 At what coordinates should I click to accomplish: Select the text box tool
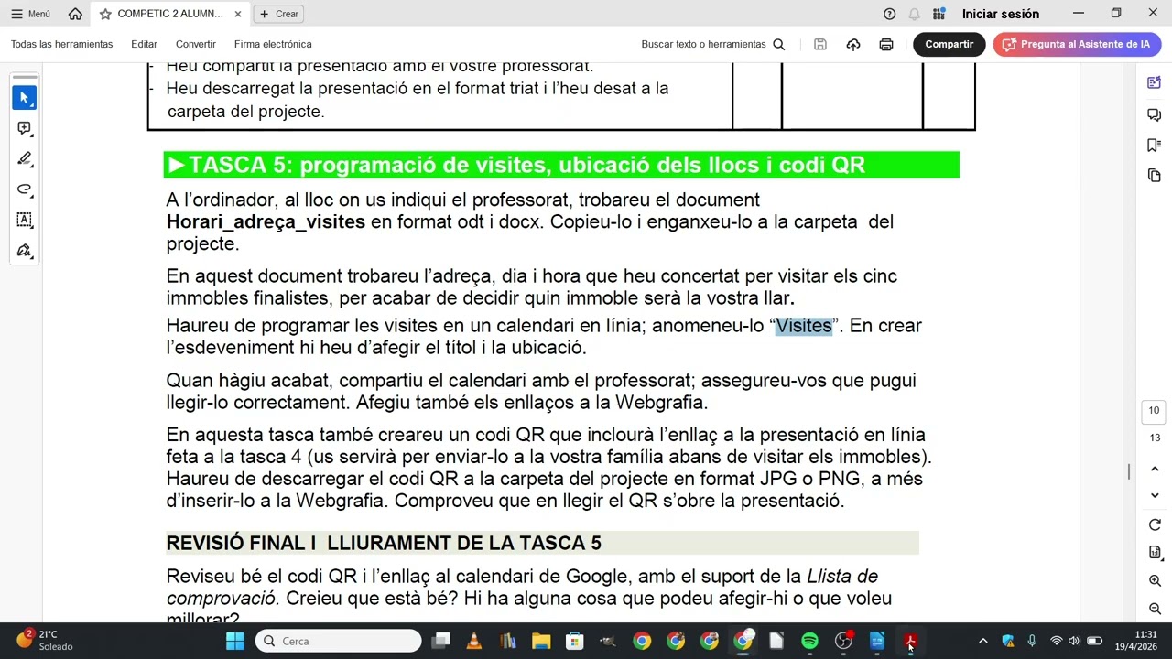pyautogui.click(x=25, y=220)
